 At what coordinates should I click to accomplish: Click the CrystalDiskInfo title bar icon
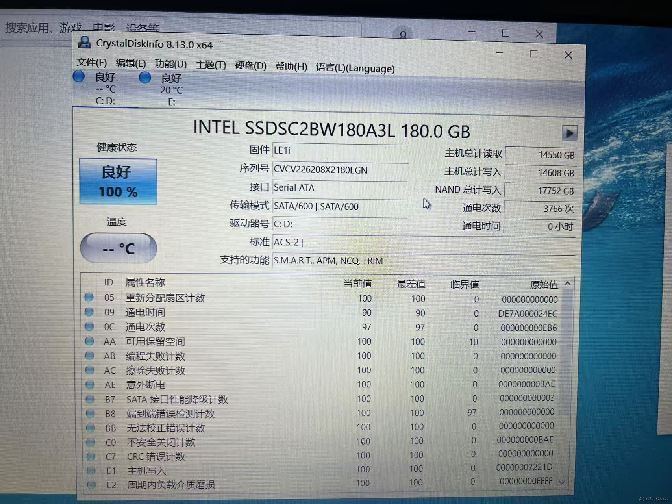tap(84, 42)
